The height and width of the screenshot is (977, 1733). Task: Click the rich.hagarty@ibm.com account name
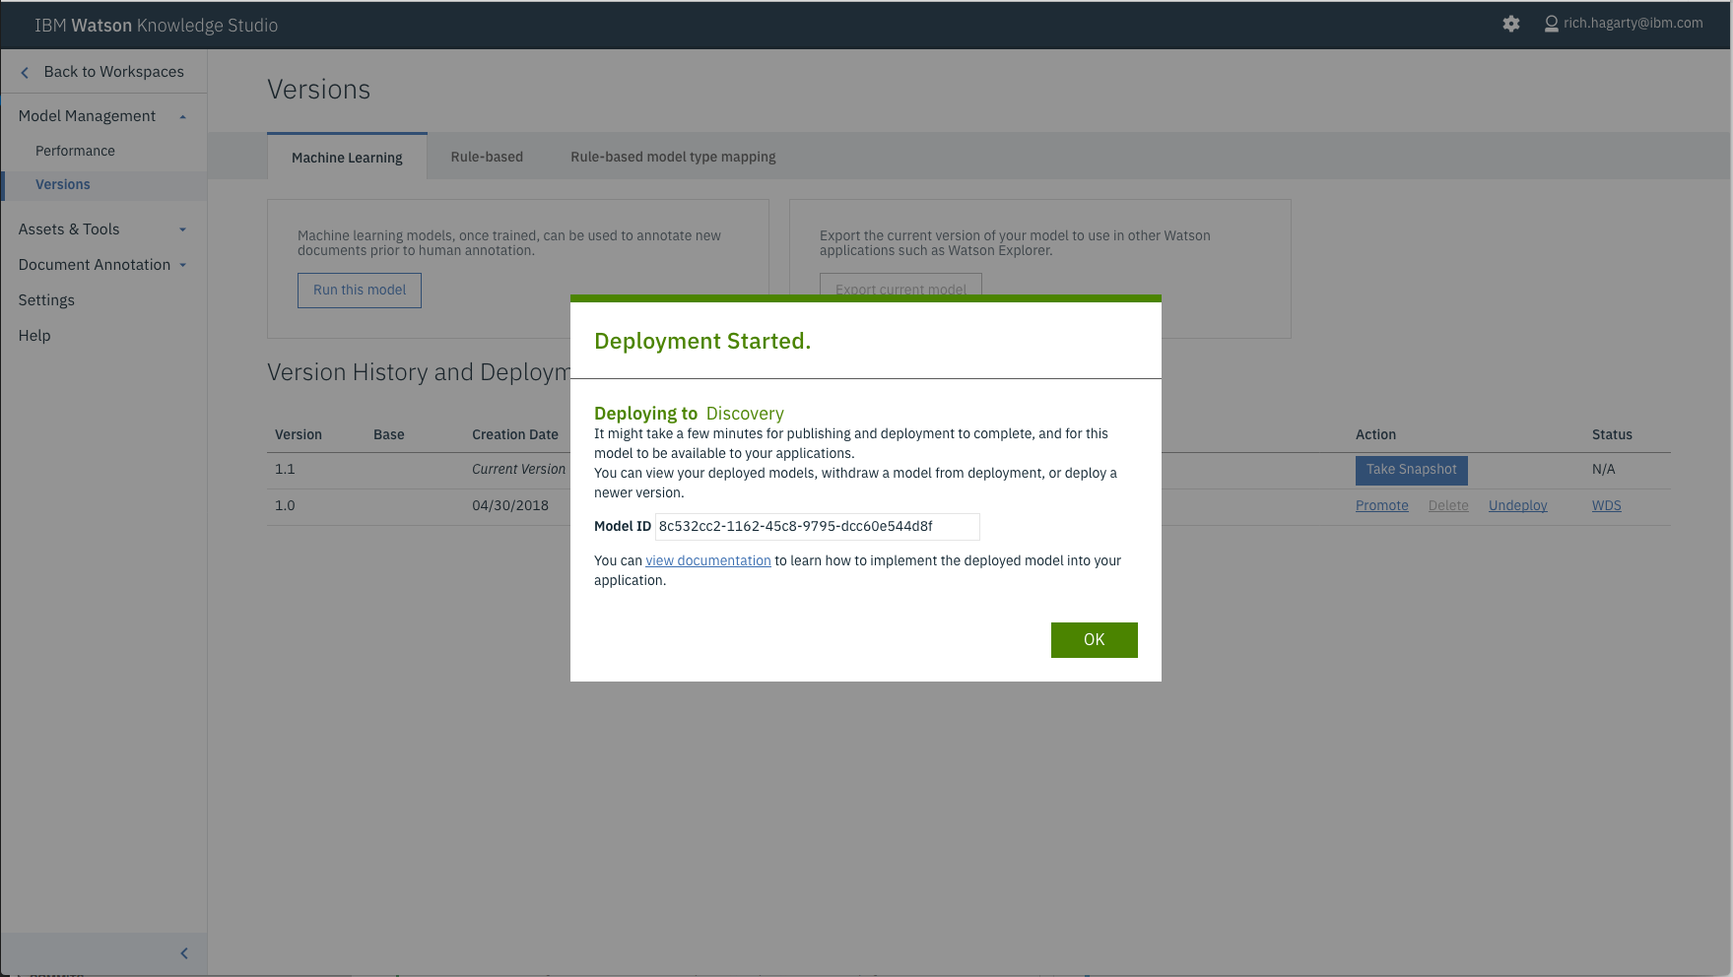(x=1633, y=23)
